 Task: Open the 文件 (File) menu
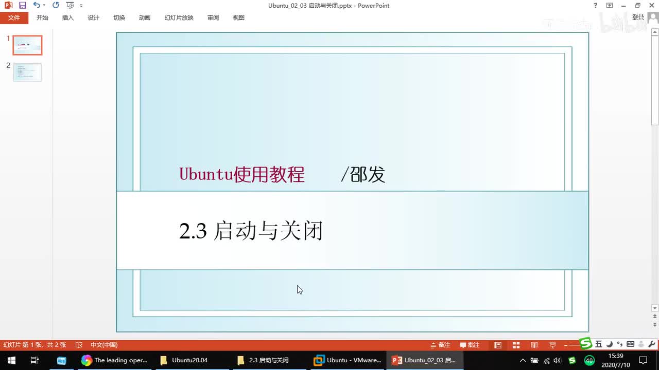click(14, 17)
